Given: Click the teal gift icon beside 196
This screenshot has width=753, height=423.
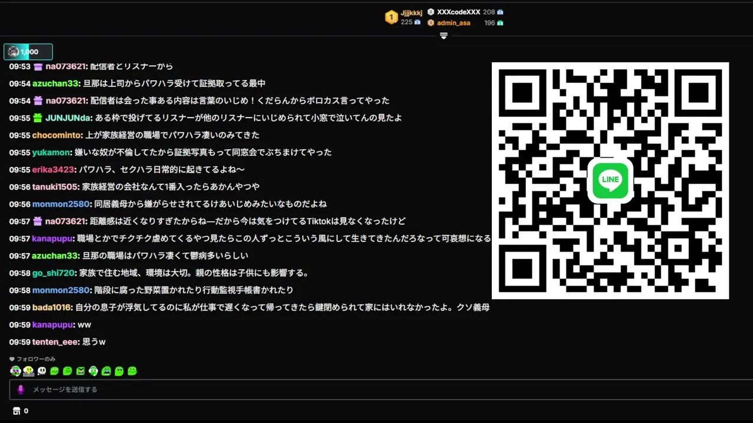Looking at the screenshot, I should click(x=500, y=23).
